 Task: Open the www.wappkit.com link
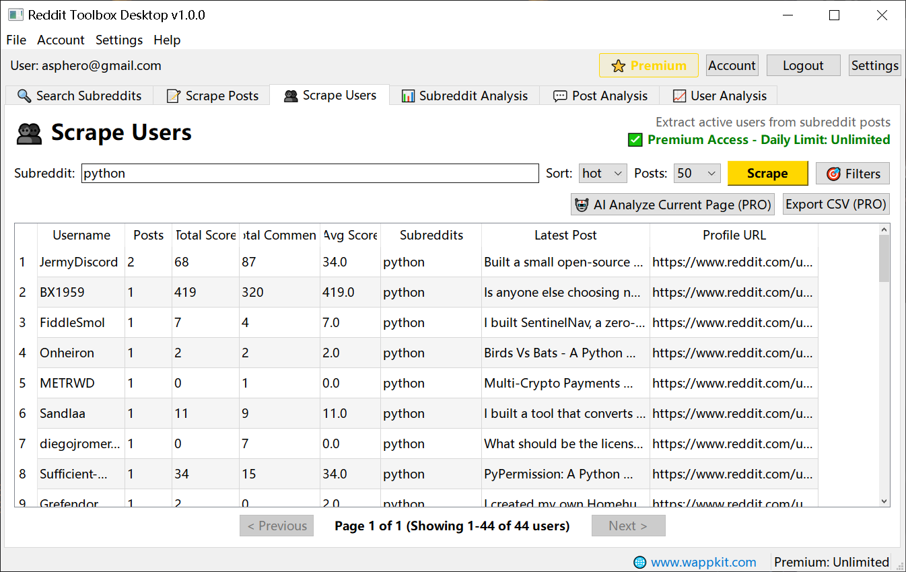(703, 562)
